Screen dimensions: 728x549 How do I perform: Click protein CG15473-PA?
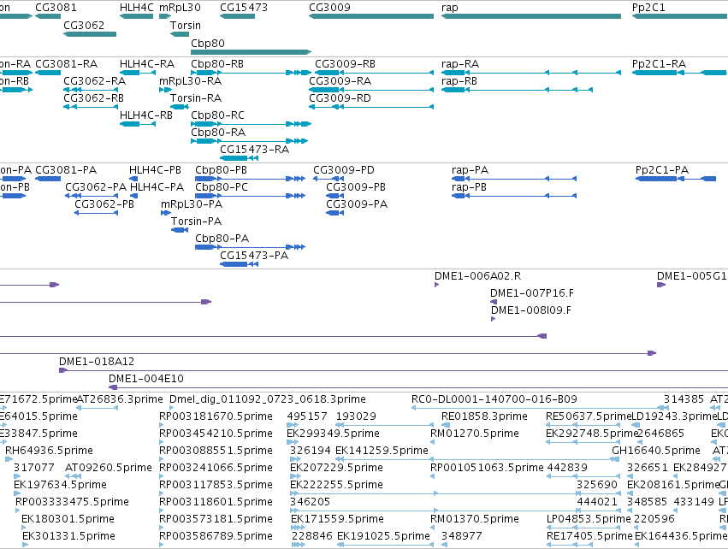point(240,264)
